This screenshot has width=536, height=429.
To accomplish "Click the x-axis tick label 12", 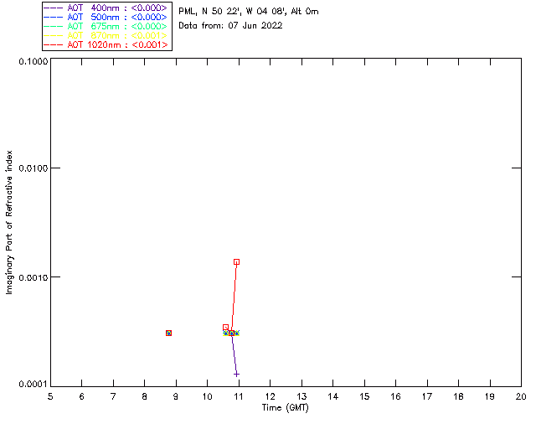I will click(270, 396).
